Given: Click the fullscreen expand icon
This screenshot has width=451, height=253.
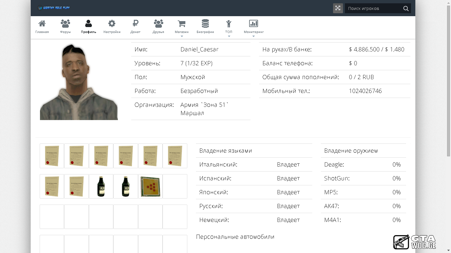Looking at the screenshot, I should [x=338, y=8].
